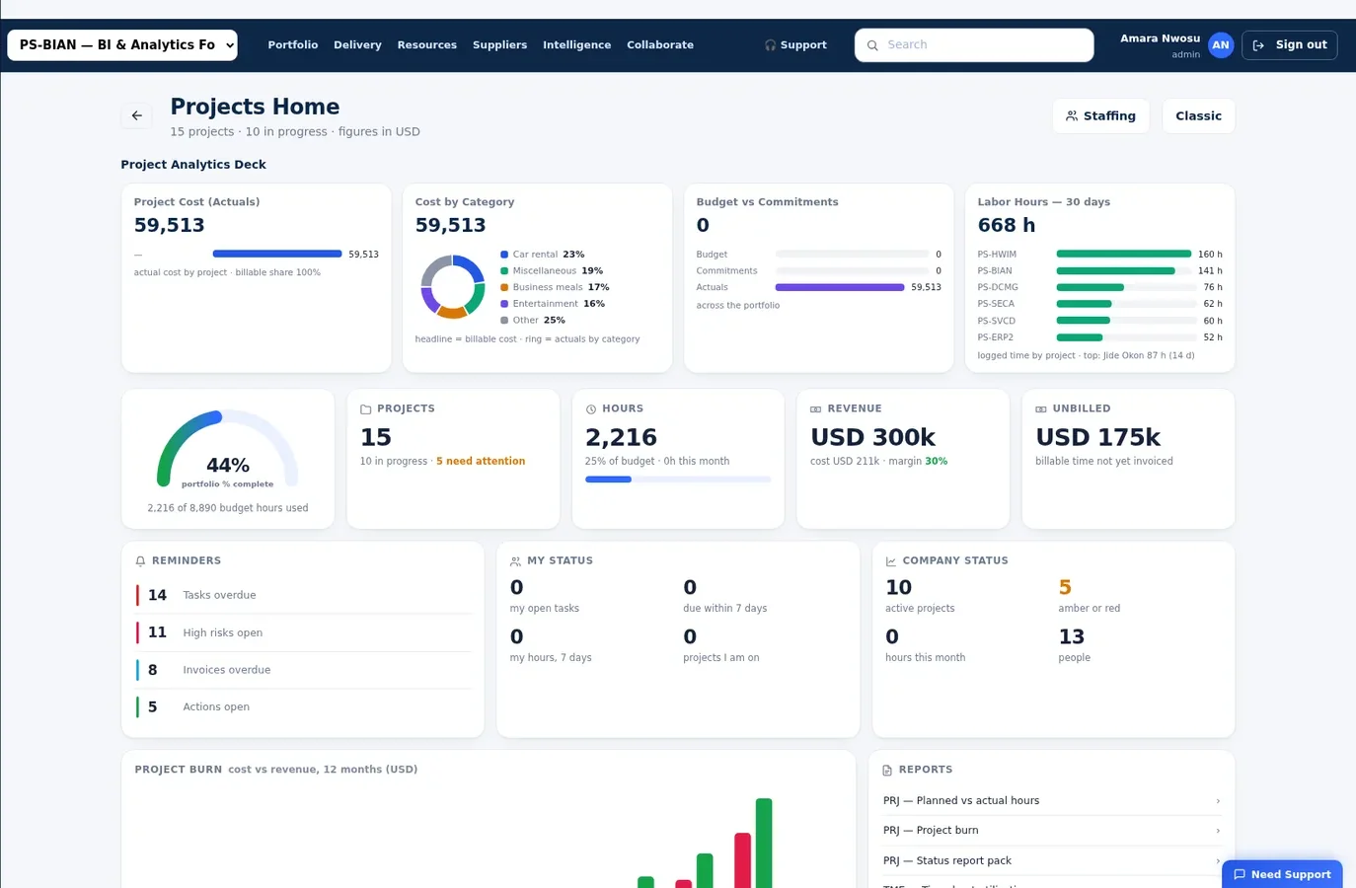This screenshot has width=1356, height=888.
Task: Open the Project burn report chevron
Action: 1218,831
